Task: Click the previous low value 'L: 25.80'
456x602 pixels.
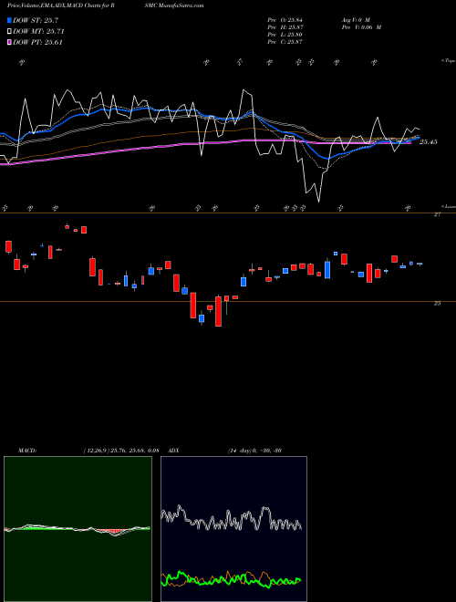Action: [291, 35]
